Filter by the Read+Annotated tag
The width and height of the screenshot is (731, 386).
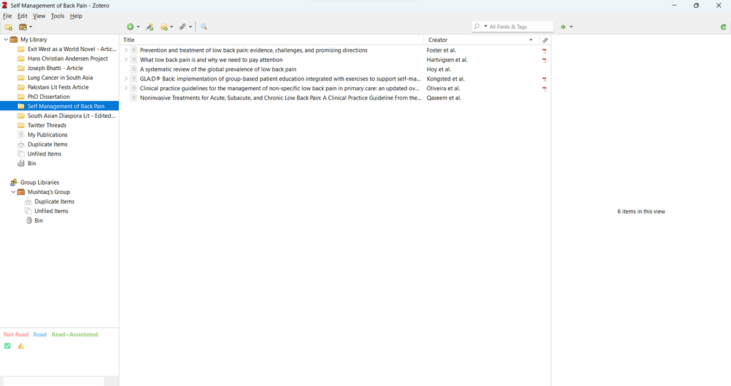pyautogui.click(x=75, y=334)
